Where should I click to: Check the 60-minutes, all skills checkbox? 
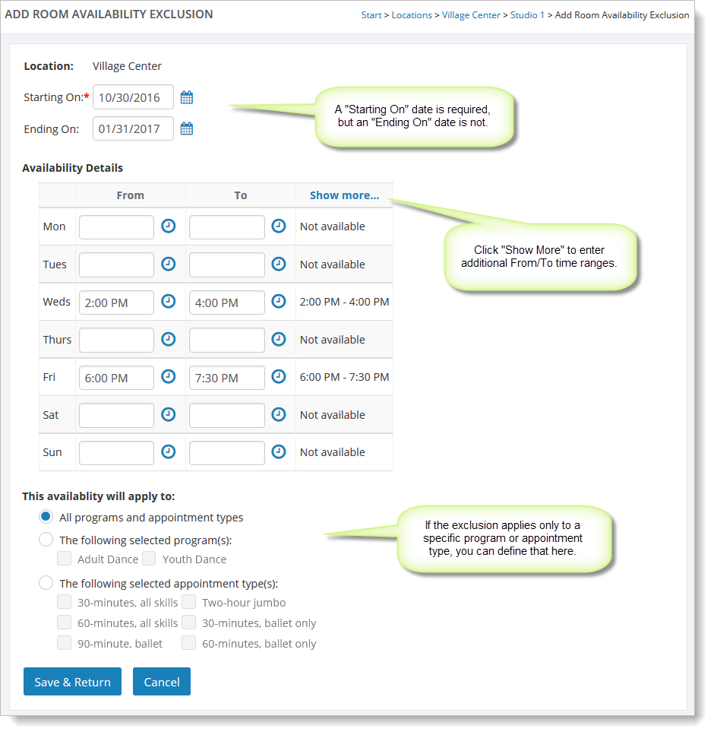point(65,623)
